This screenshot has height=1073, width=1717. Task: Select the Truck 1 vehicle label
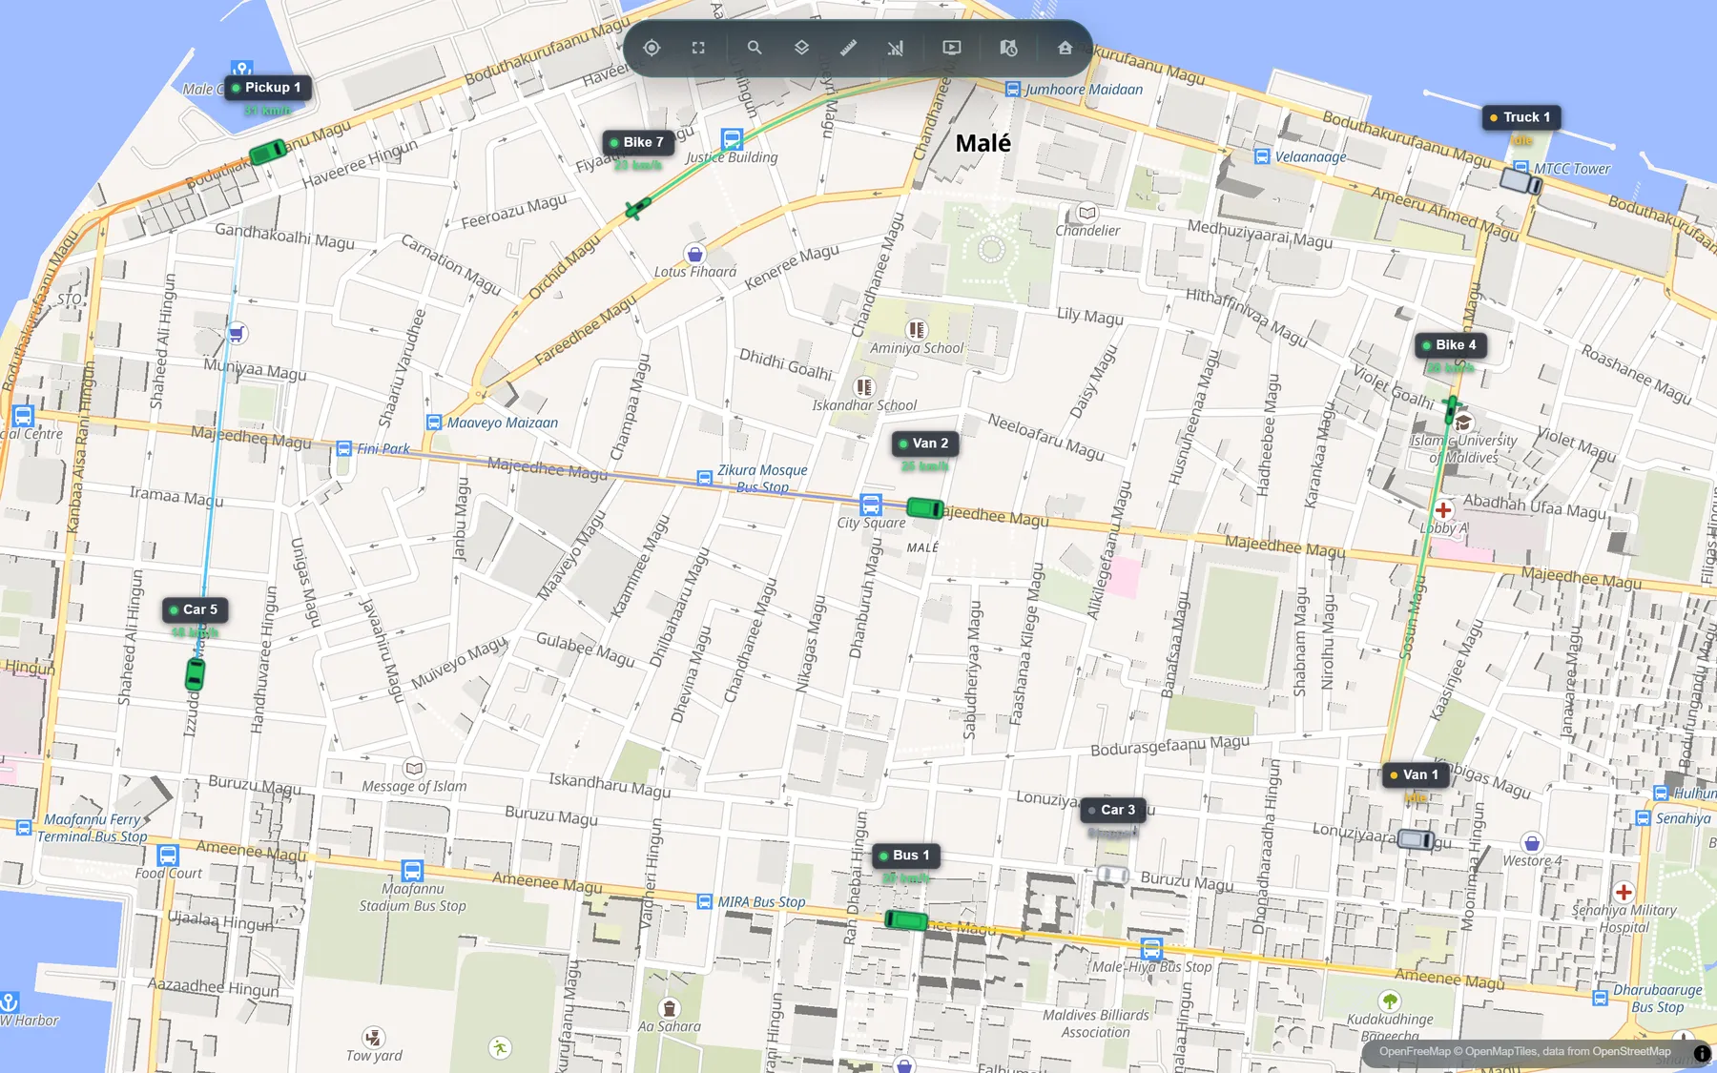coord(1521,117)
